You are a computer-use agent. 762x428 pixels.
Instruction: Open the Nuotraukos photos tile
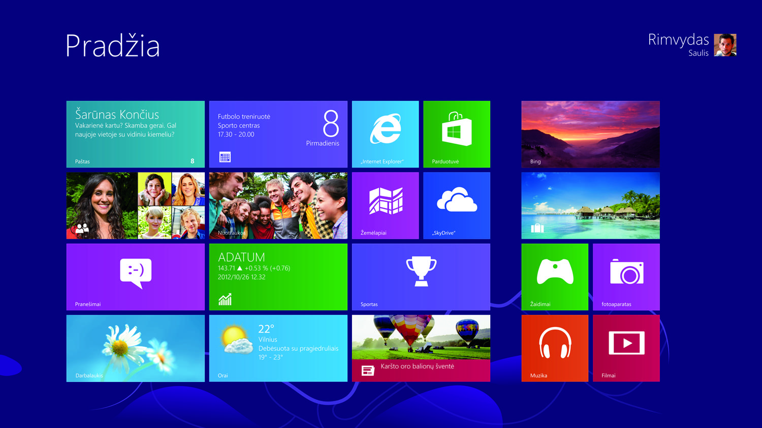[x=278, y=205]
